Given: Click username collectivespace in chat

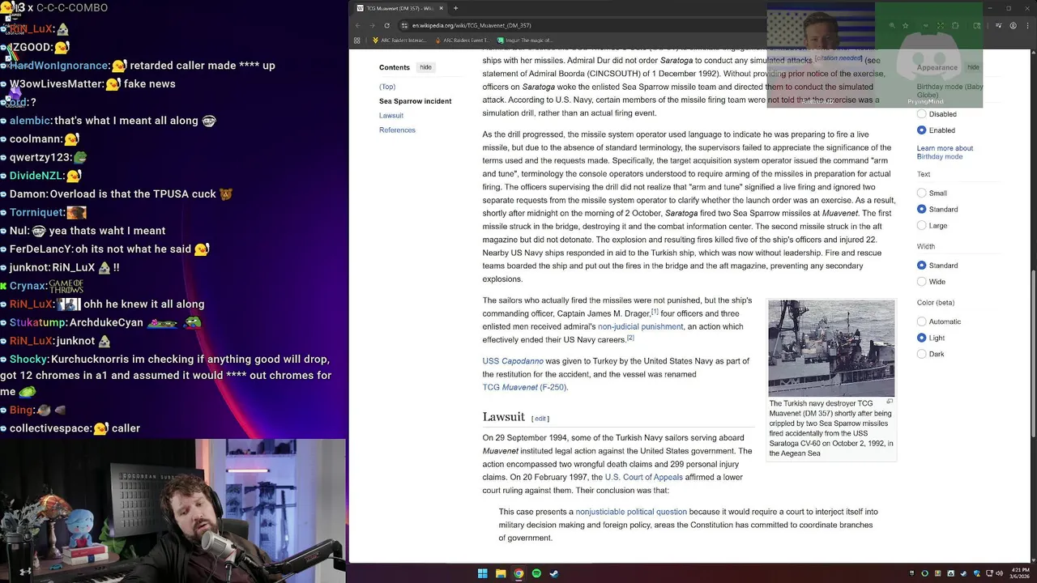Looking at the screenshot, I should [x=50, y=428].
